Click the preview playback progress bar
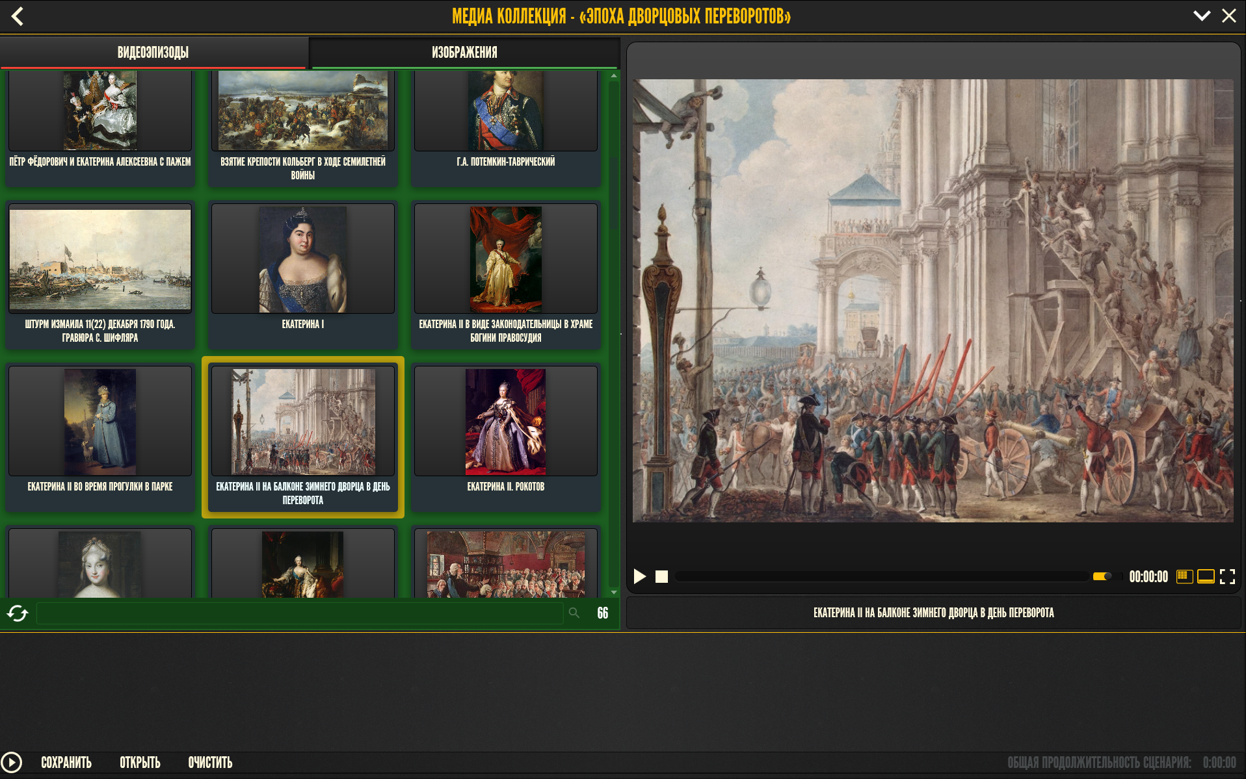Screen dimensions: 1246x779 882,576
